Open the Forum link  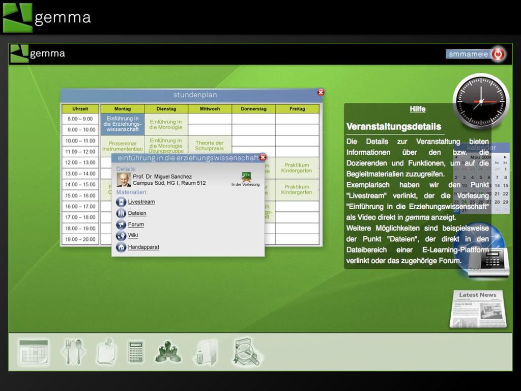136,225
